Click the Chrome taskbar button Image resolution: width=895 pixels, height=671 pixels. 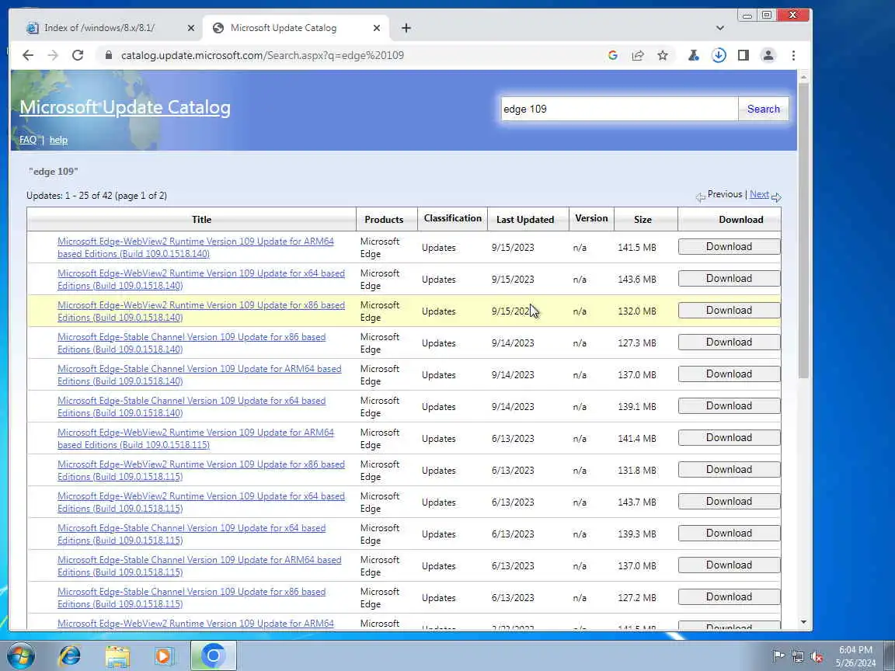tap(213, 656)
